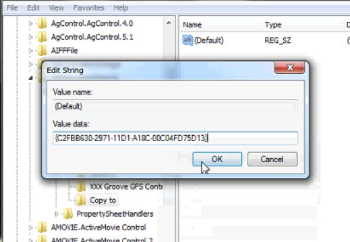Image resolution: width=350 pixels, height=242 pixels.
Task: Click the tree scrollbar up arrow
Action: click(x=168, y=23)
